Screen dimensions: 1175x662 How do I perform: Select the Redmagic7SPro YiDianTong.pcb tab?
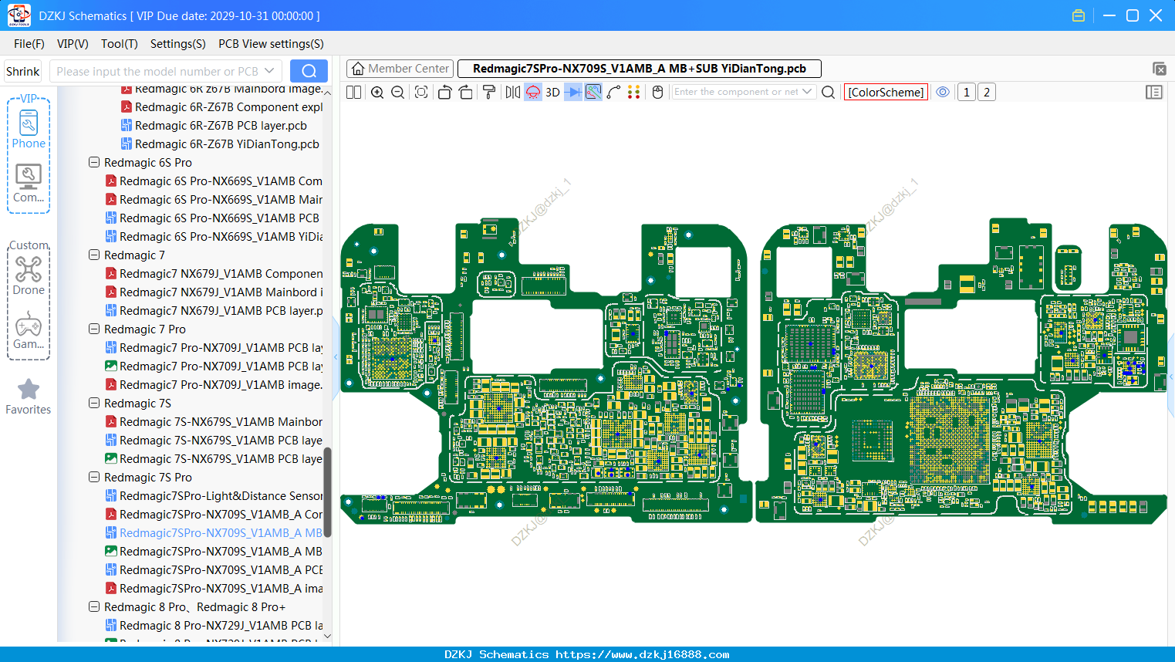tap(640, 69)
